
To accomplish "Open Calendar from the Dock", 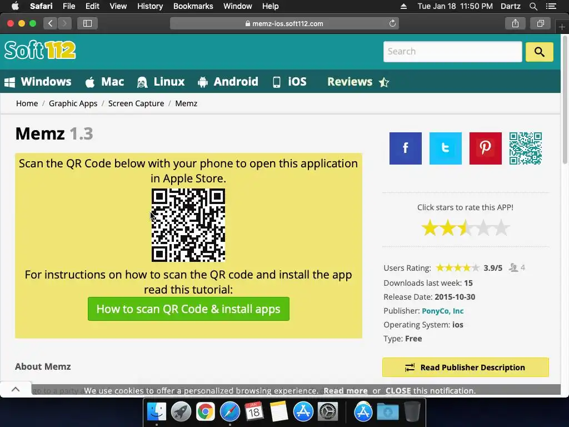I will pos(254,412).
